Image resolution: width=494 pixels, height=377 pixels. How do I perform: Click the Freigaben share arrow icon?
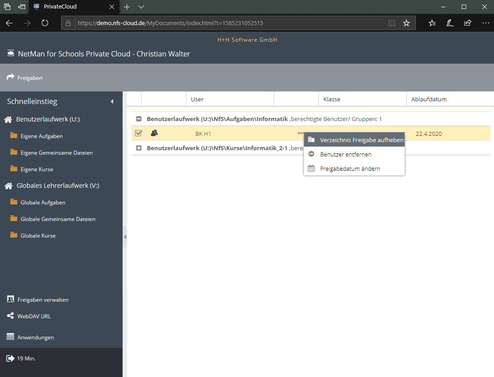coord(10,77)
